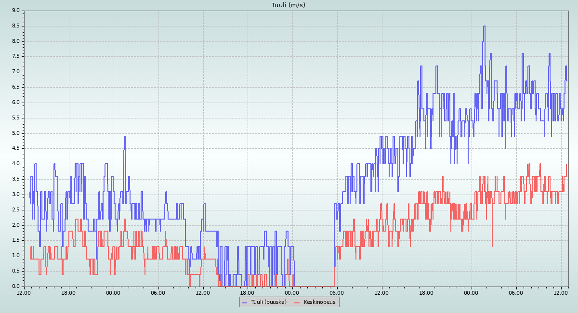The height and width of the screenshot is (313, 578).
Task: Click the chart title Tuuli (m/s)
Action: coord(288,5)
